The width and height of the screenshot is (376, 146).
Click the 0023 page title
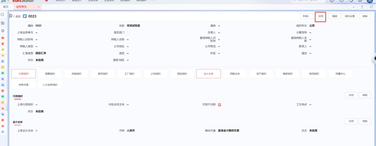coord(32,16)
